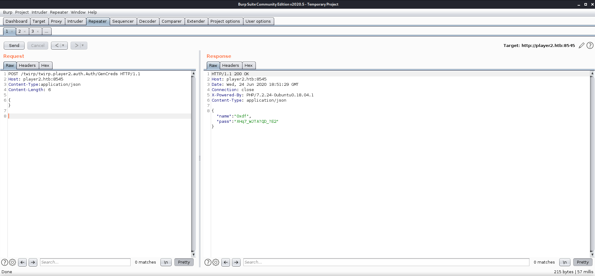Image resolution: width=595 pixels, height=276 pixels.
Task: Open response panel settings gear icon
Action: pos(216,262)
